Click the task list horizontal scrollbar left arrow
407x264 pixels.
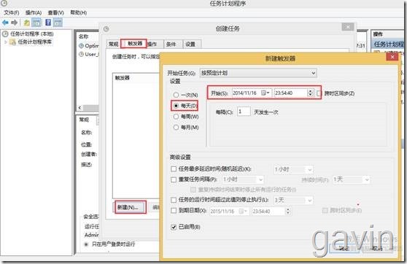pyautogui.click(x=80, y=107)
